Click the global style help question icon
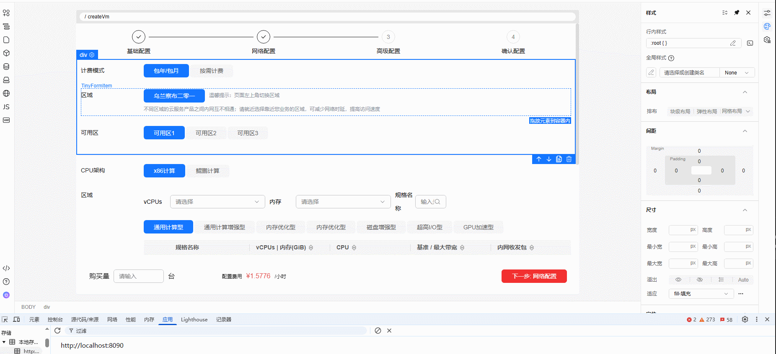The width and height of the screenshot is (776, 354). 671,58
